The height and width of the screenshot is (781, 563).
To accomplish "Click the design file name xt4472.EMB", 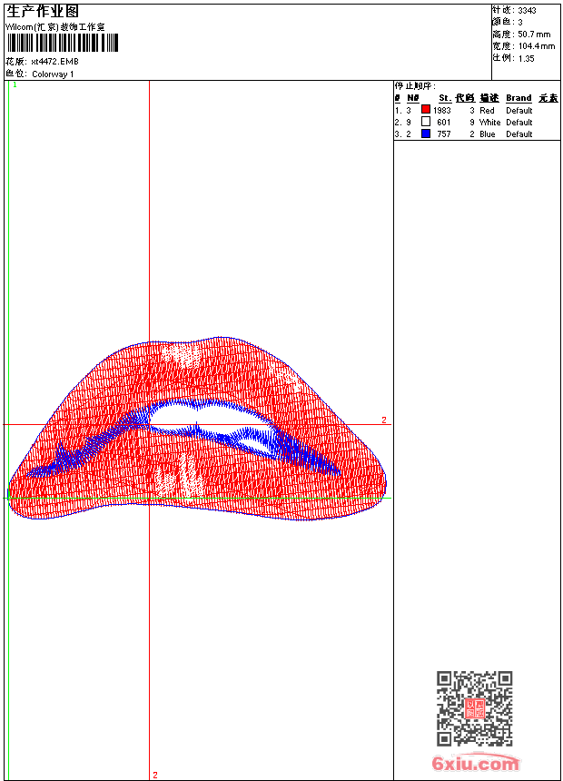I will point(54,62).
